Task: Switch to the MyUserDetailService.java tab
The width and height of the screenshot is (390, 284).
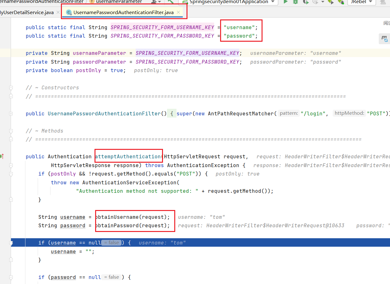Action: click(27, 13)
